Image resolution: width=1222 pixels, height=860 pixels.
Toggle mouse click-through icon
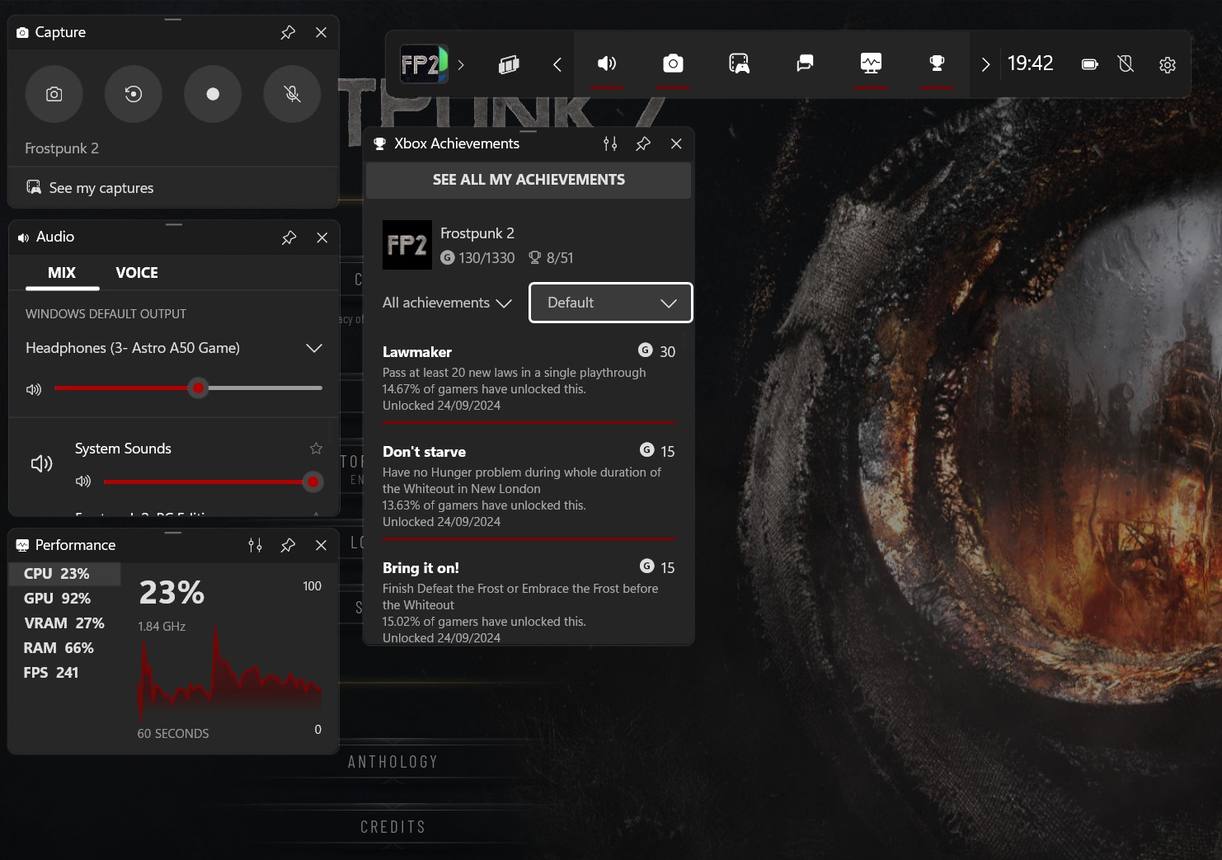(1126, 64)
